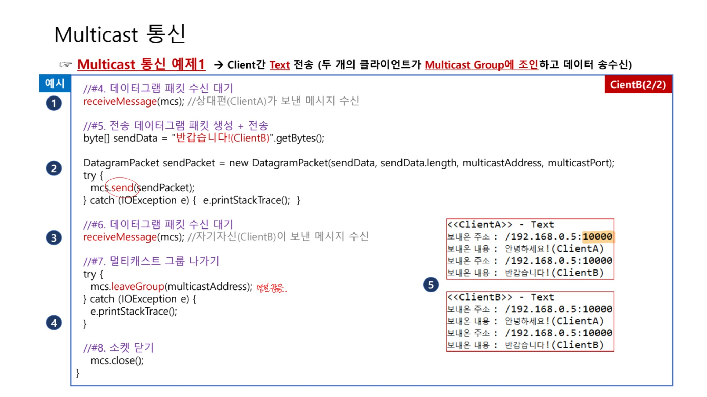Click the blue 예시 label tab
The image size is (707, 397).
pyautogui.click(x=55, y=83)
